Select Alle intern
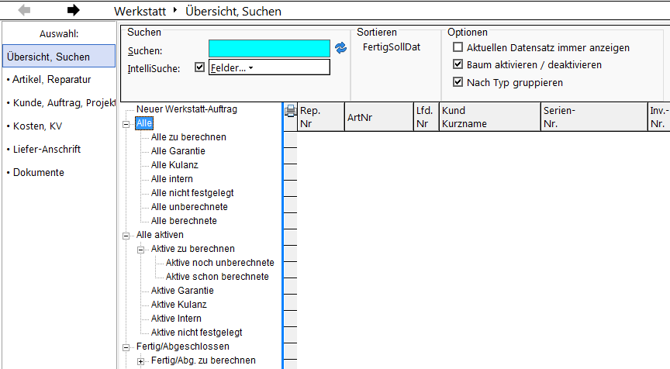Image resolution: width=670 pixels, height=369 pixels. click(x=172, y=179)
